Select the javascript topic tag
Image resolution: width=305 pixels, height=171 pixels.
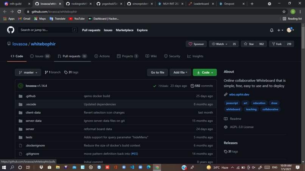232,103
